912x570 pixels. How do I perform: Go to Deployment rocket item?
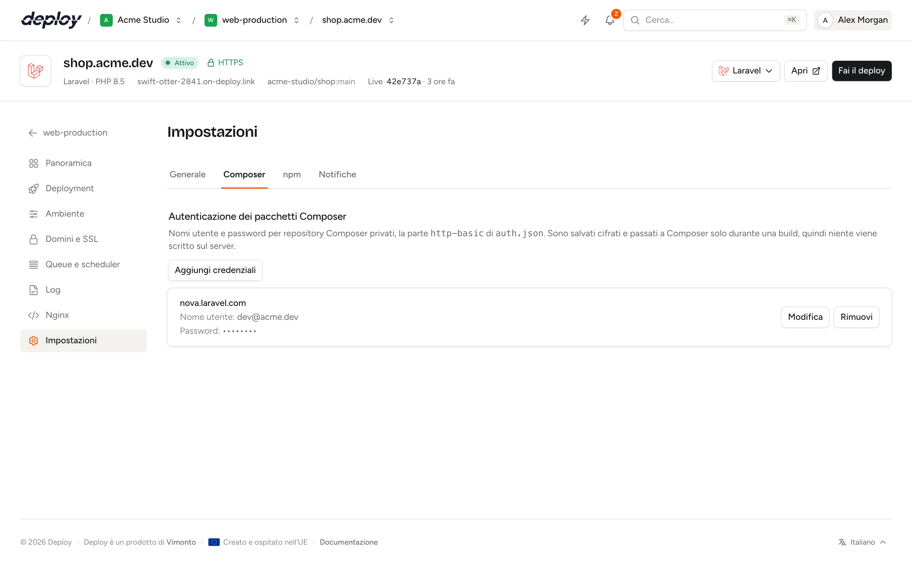click(83, 188)
